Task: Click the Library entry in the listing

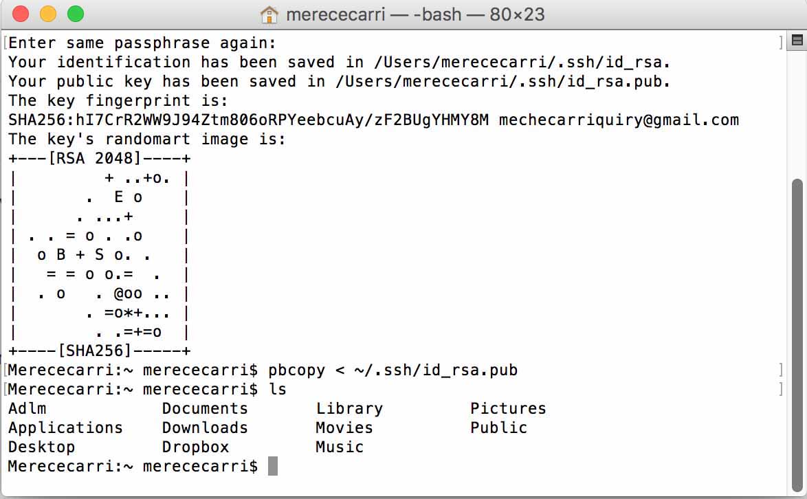Action: click(x=349, y=409)
